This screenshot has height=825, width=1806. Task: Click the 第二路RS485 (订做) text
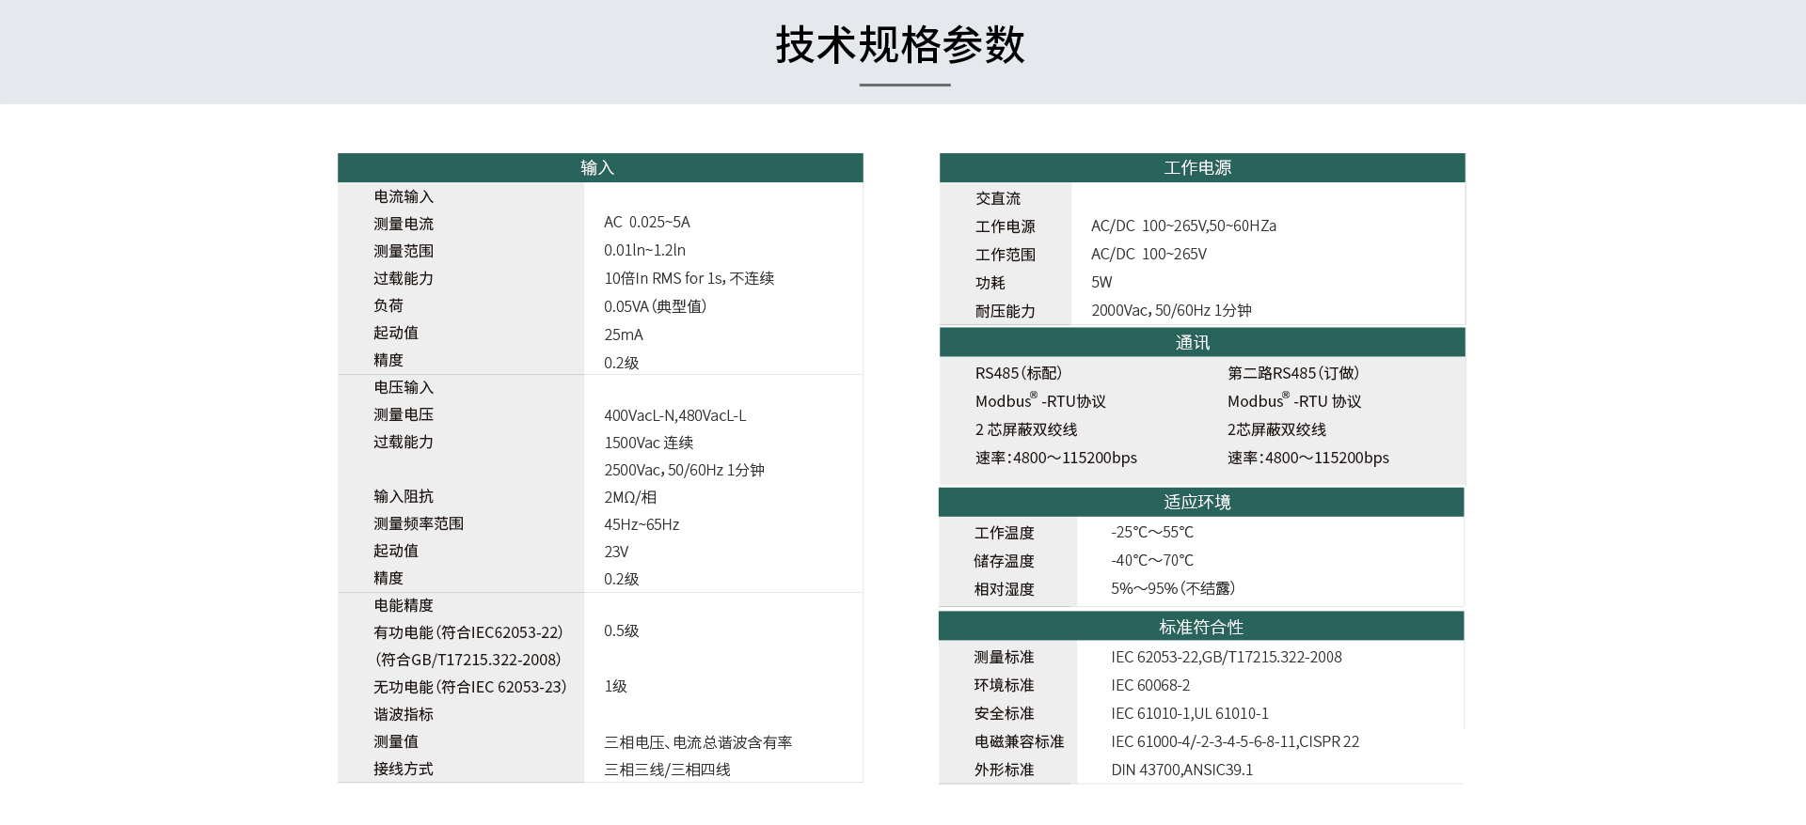(1293, 373)
